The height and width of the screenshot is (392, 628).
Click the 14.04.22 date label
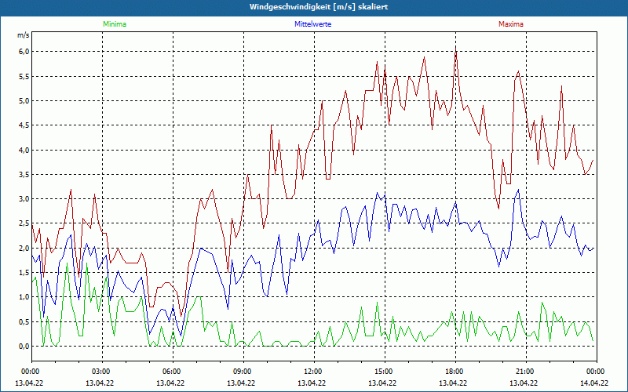594,383
